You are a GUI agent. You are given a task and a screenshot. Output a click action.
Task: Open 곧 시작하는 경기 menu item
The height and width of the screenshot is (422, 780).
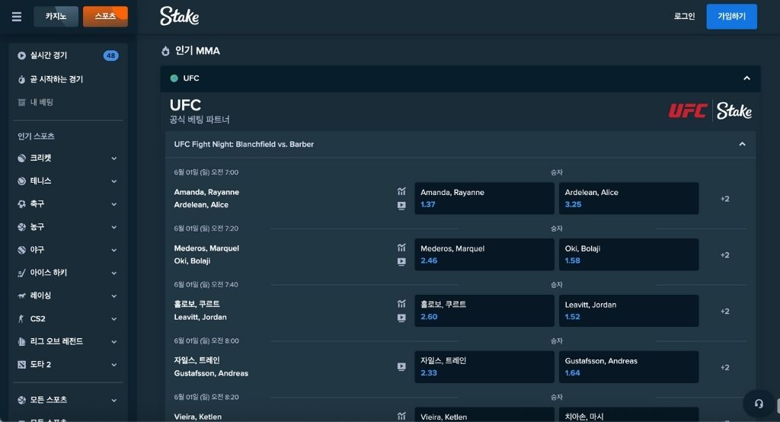(68, 79)
